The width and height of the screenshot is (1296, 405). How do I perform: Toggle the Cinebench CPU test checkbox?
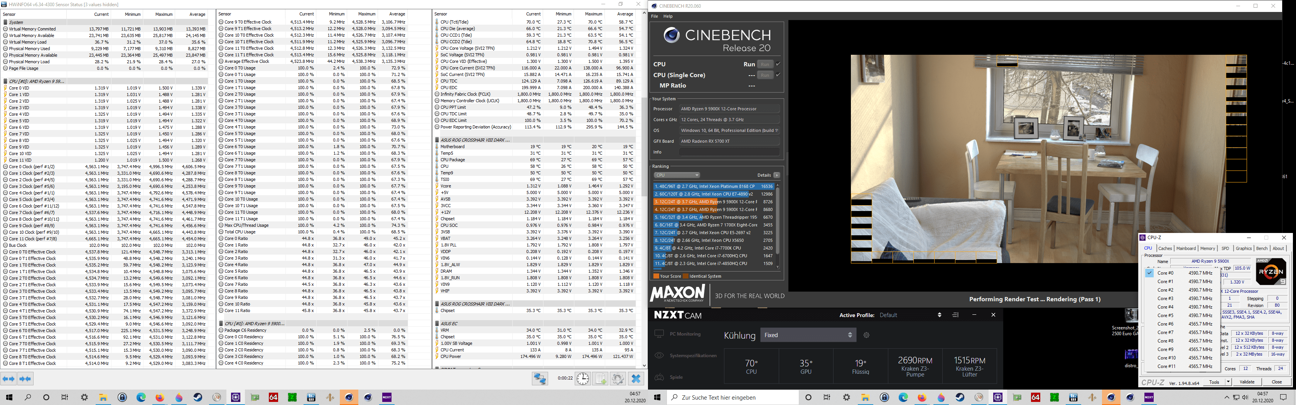click(x=778, y=64)
